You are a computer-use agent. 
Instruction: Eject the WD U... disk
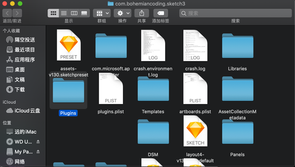click(x=38, y=142)
